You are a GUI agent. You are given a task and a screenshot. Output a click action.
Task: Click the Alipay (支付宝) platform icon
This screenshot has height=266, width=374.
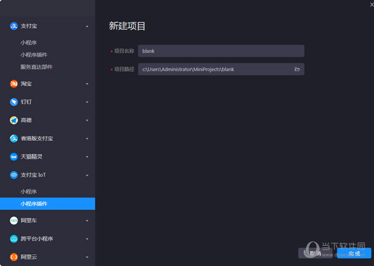click(x=14, y=26)
